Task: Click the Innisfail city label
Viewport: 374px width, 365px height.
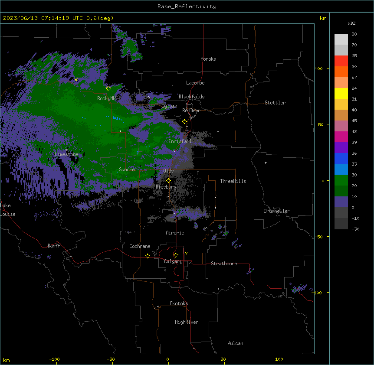Action: 180,141
